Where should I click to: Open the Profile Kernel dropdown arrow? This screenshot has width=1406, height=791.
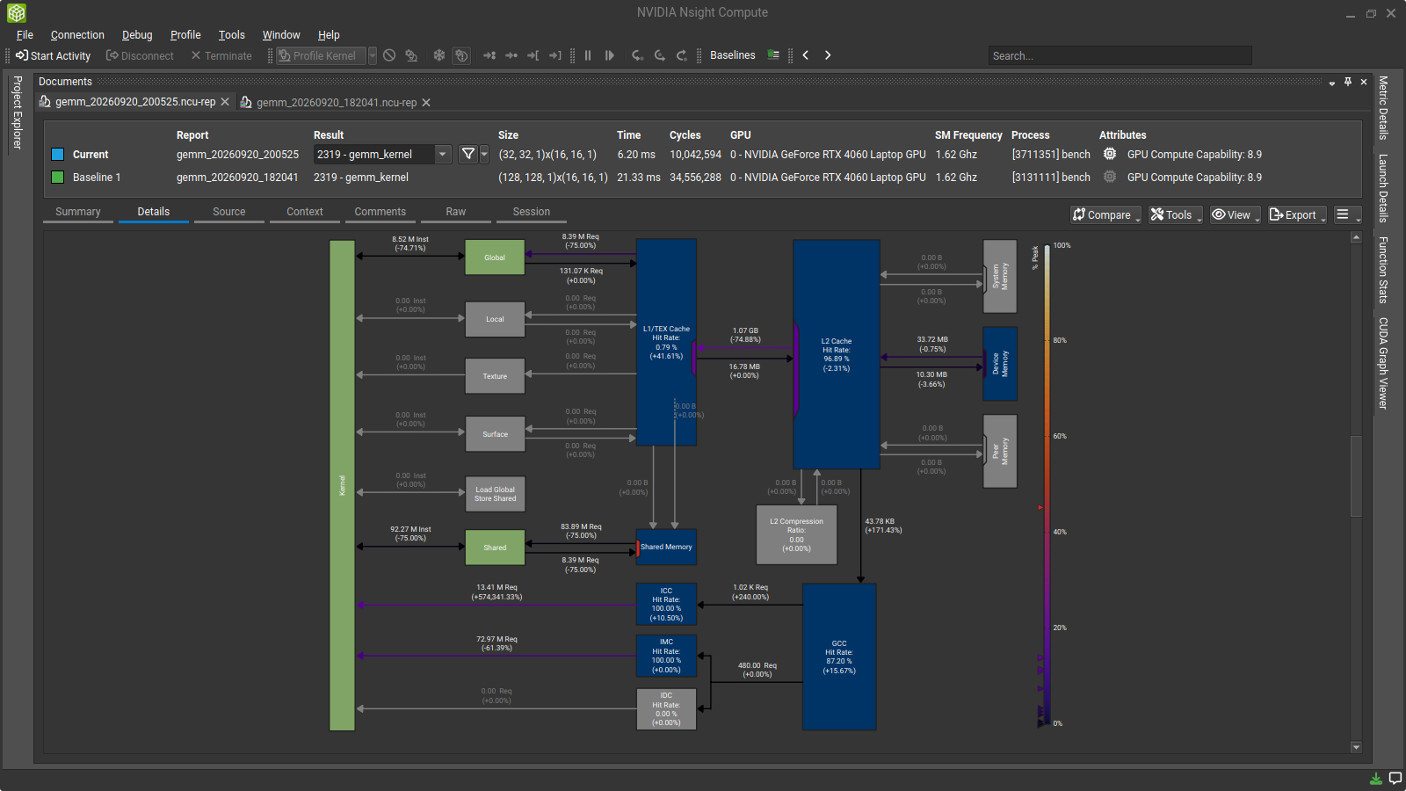click(x=373, y=55)
